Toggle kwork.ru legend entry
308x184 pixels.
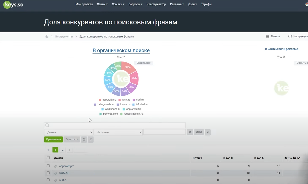[x=123, y=104]
